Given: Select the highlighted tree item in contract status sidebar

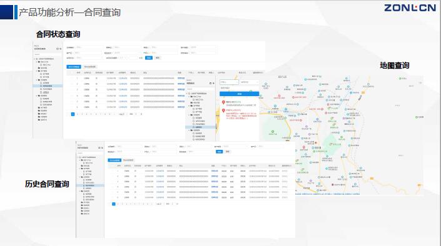Looking at the screenshot, I should coord(48,86).
